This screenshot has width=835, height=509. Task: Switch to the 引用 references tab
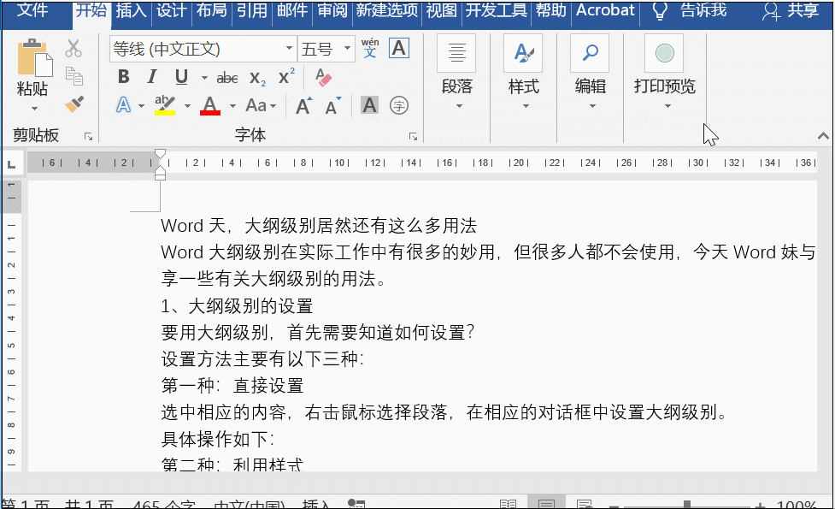tap(252, 10)
